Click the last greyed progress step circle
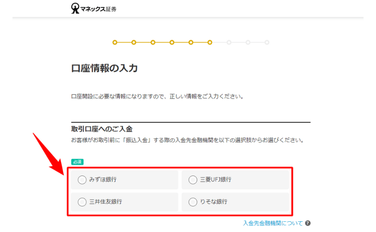The height and width of the screenshot is (232, 376). [x=267, y=42]
